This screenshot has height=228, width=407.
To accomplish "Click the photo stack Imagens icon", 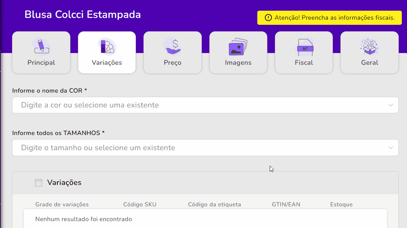I will coord(238,46).
